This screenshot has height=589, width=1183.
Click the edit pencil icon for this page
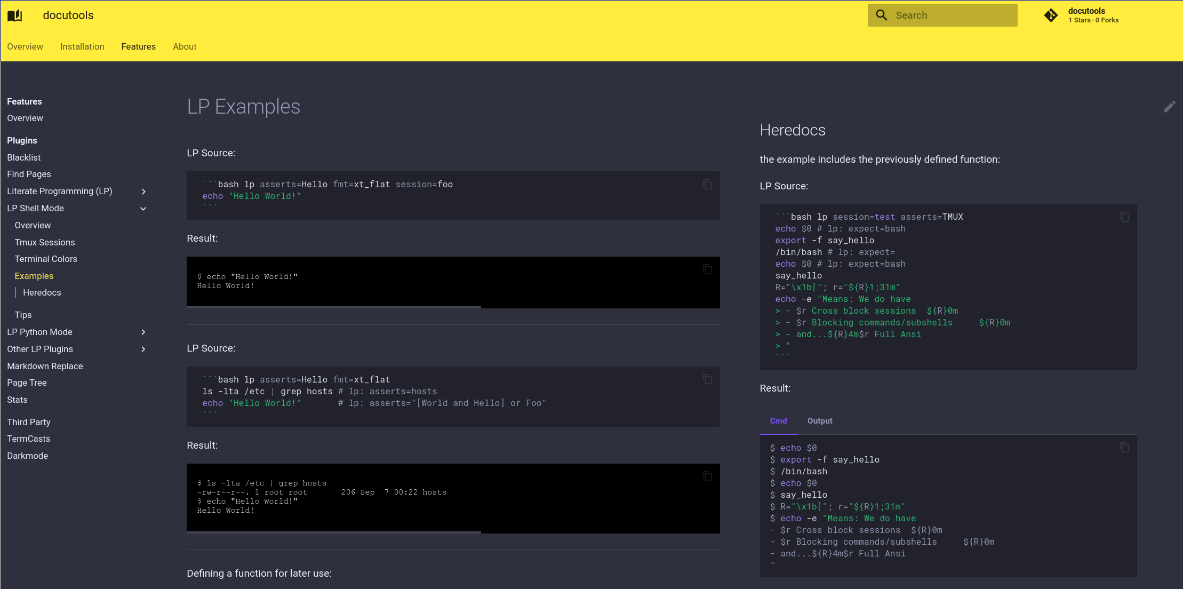1169,107
